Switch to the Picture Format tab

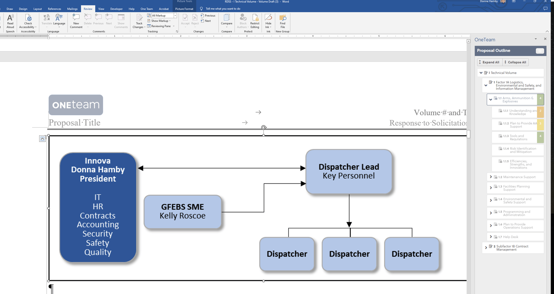[184, 9]
